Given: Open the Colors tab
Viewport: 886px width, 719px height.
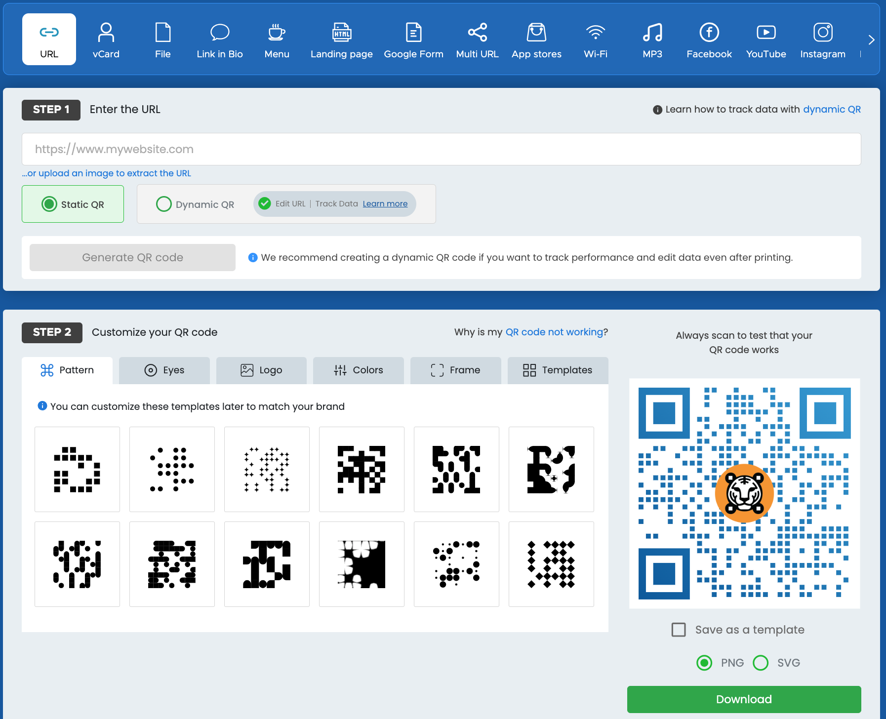Looking at the screenshot, I should [x=359, y=370].
